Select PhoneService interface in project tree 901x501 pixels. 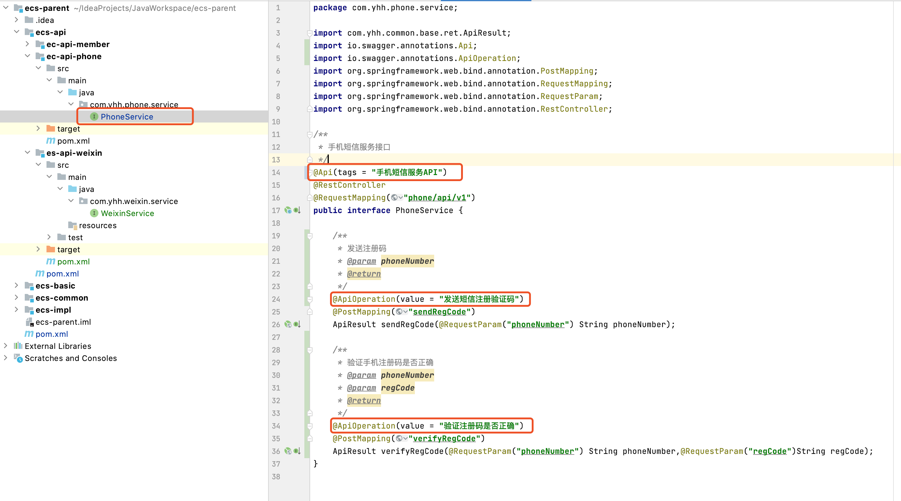(x=127, y=117)
